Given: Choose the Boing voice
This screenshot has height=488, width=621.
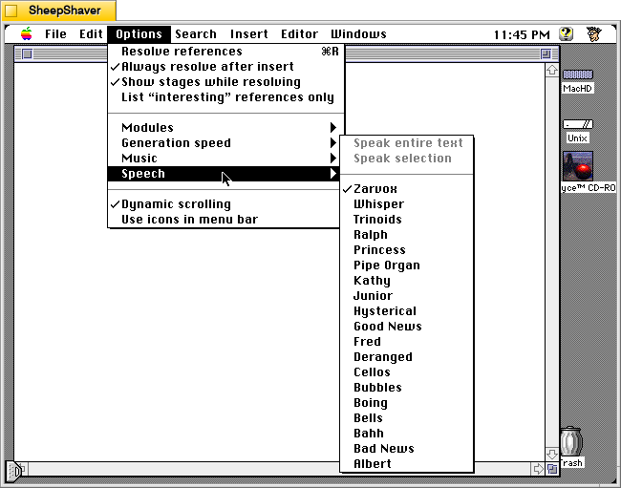Looking at the screenshot, I should (407, 403).
